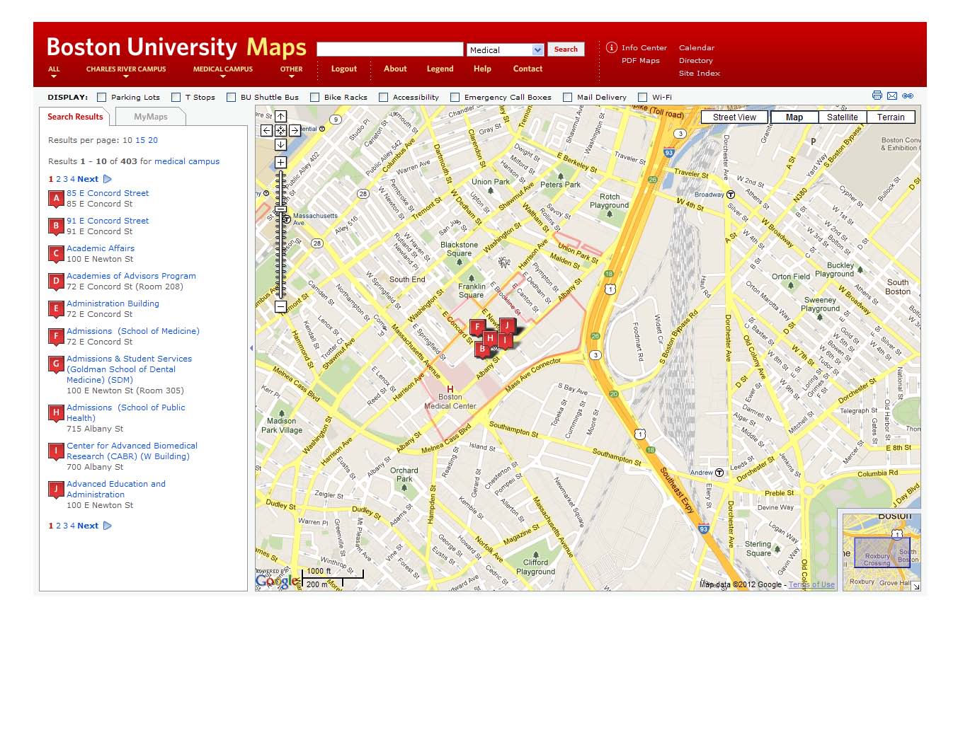
Task: Enable the T Stops checkbox
Action: point(176,98)
